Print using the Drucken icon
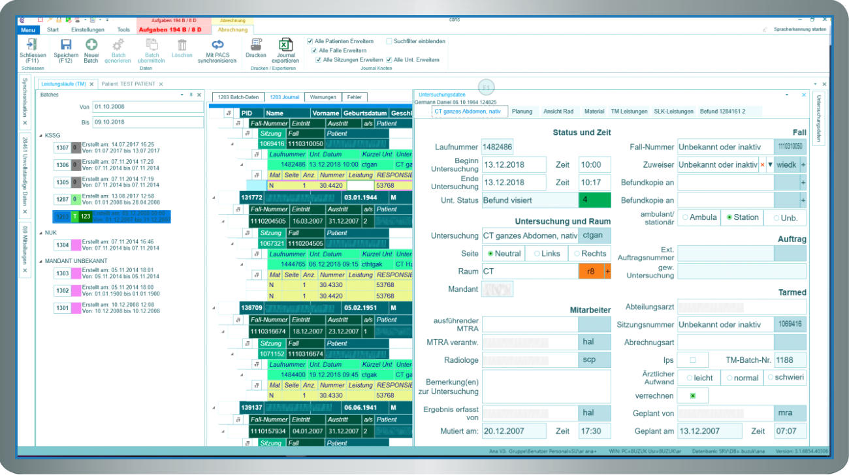This screenshot has width=849, height=475. coord(256,45)
